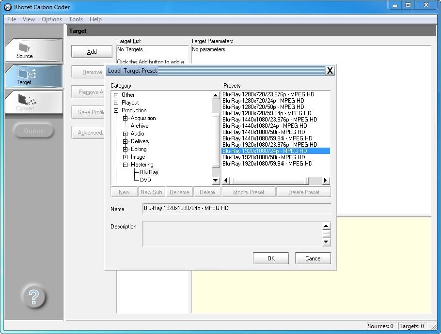Click the presets list scroll left arrow
This screenshot has width=441, height=334.
[225, 181]
